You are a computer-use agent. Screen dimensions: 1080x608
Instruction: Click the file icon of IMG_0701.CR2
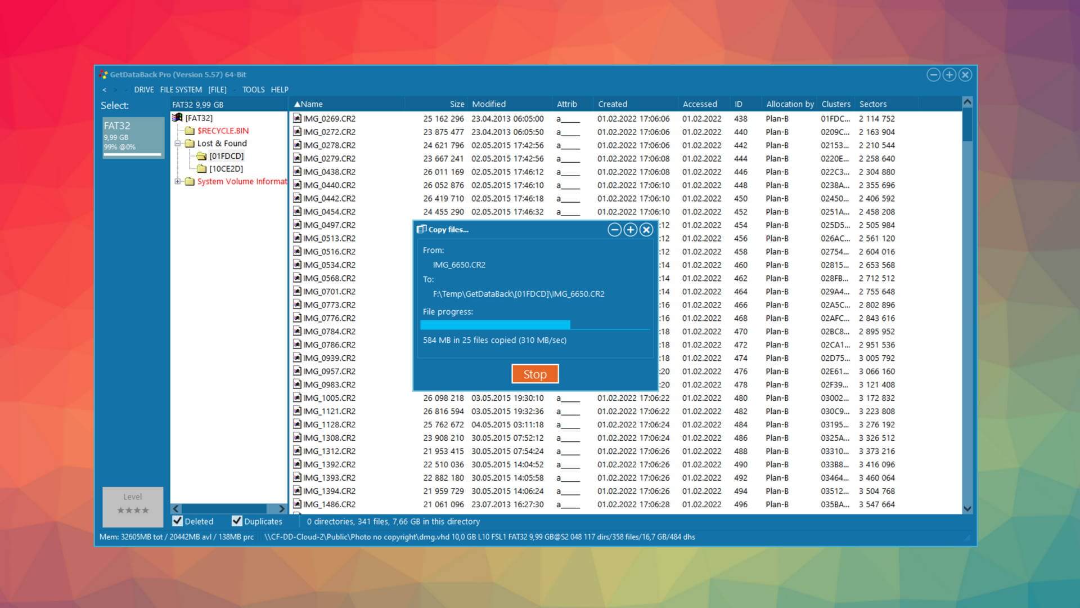297,292
